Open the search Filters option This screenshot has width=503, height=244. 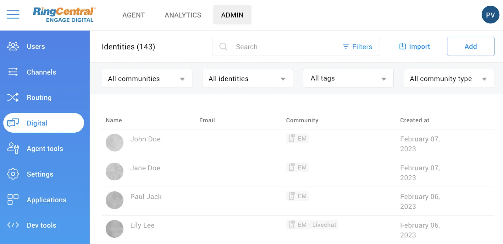tap(357, 47)
